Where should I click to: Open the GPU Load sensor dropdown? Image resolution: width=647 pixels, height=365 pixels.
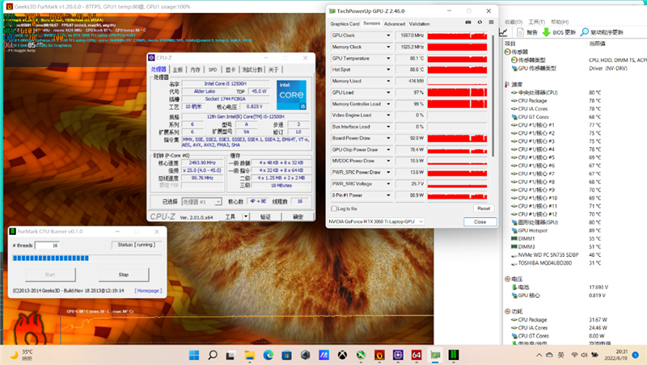click(x=388, y=93)
